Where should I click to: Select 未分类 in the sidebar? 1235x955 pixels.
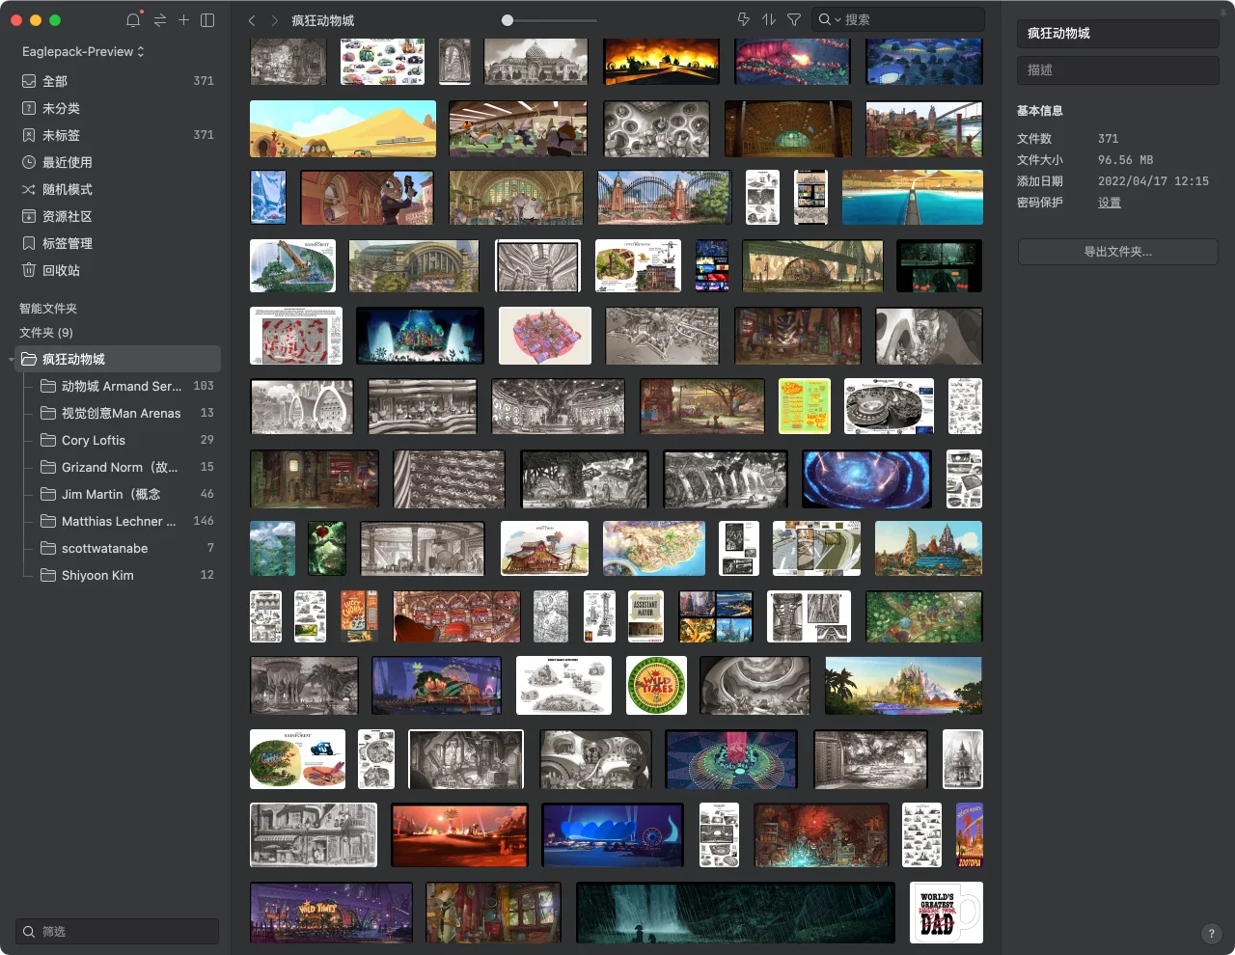tap(118, 108)
